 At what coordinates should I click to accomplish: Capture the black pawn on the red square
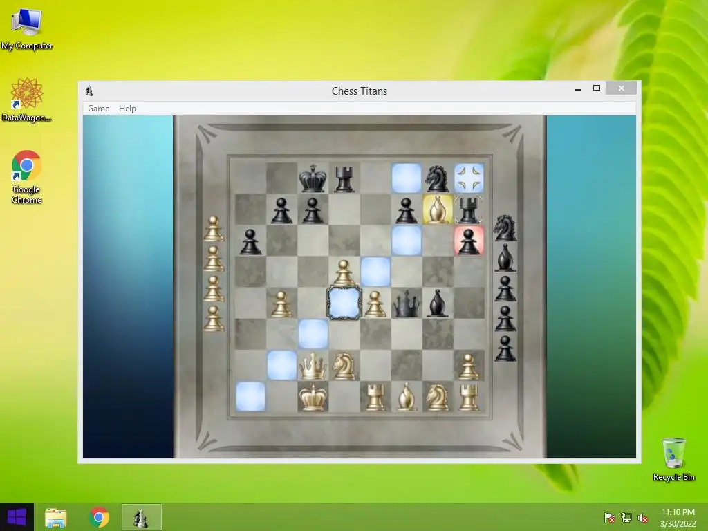[x=469, y=241]
